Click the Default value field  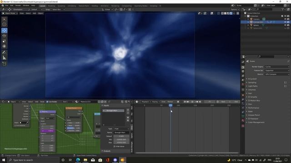pos(121,136)
